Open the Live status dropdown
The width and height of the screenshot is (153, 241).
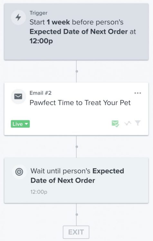pyautogui.click(x=20, y=124)
